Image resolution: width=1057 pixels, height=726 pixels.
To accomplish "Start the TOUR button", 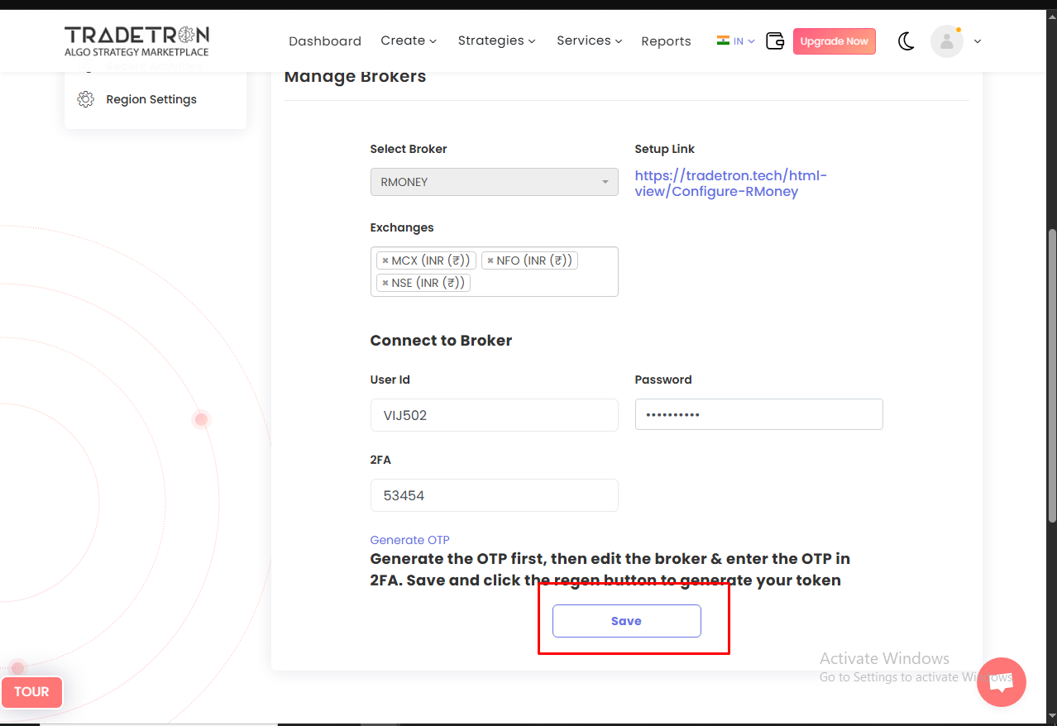I will [x=31, y=692].
